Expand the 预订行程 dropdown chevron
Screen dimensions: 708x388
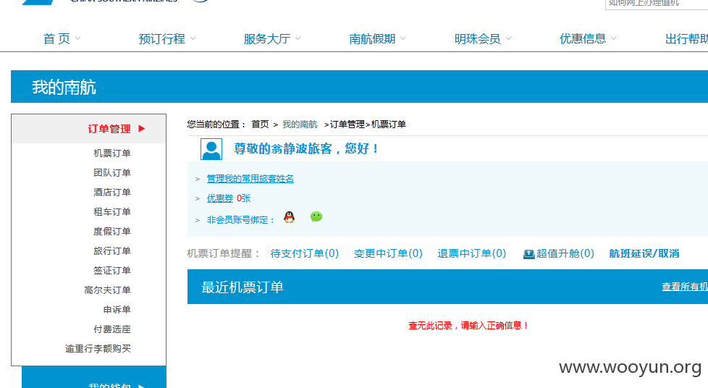point(193,39)
